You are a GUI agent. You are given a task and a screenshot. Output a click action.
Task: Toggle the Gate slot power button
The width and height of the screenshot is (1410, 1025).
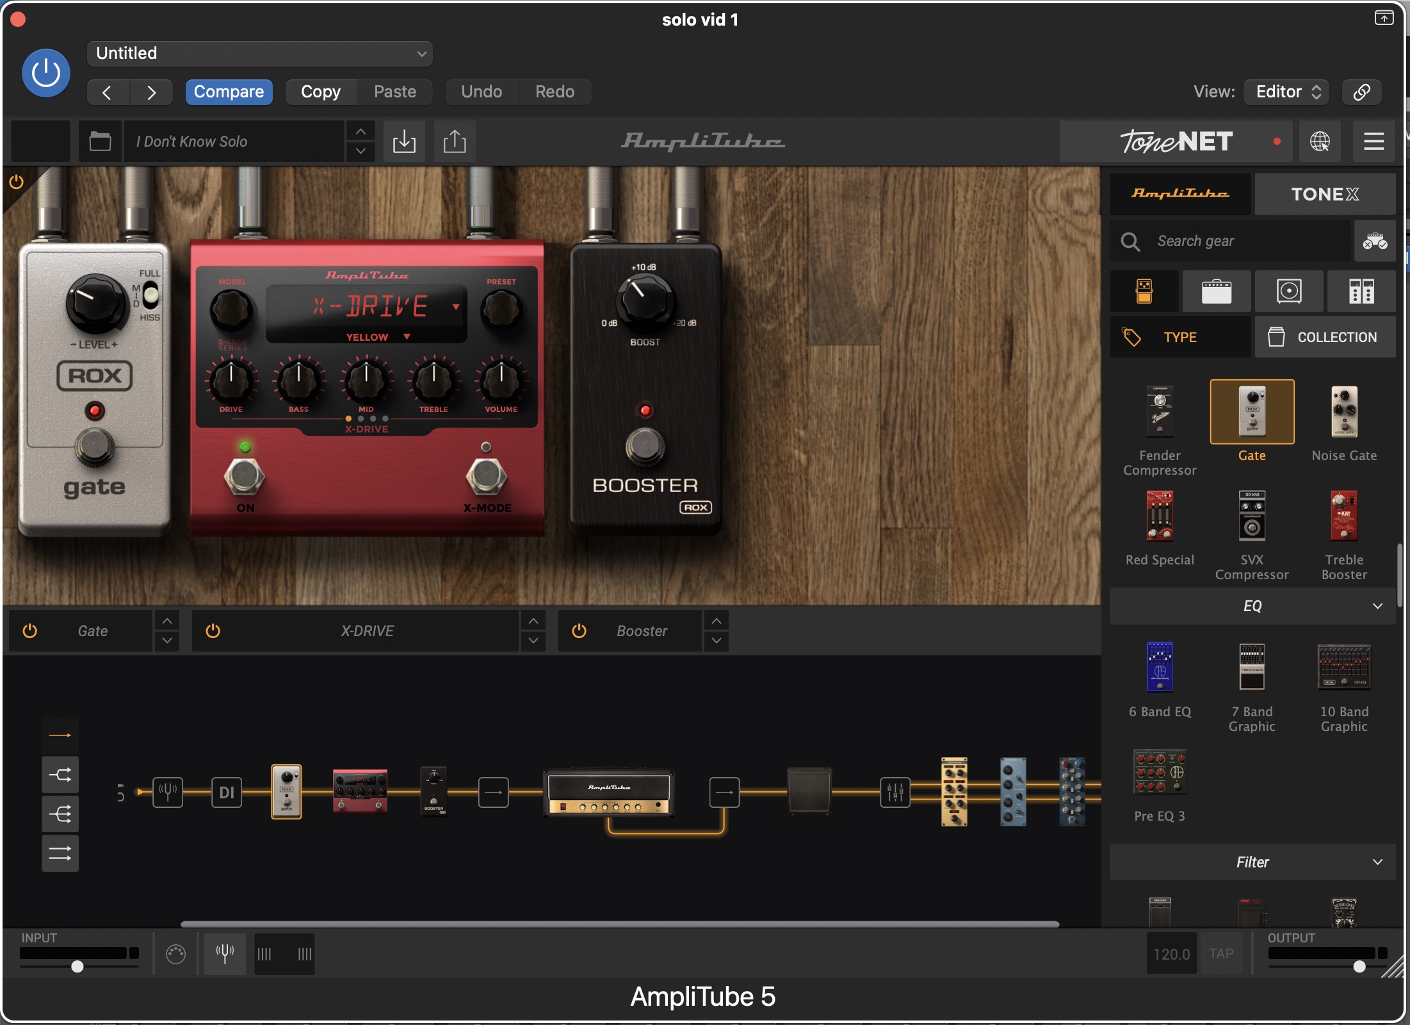tap(29, 631)
